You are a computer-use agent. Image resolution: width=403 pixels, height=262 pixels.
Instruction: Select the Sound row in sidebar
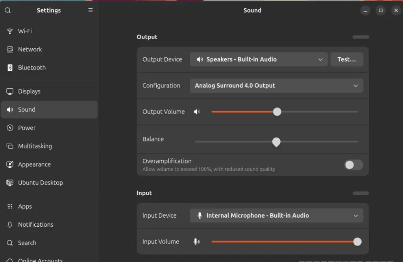(x=49, y=110)
